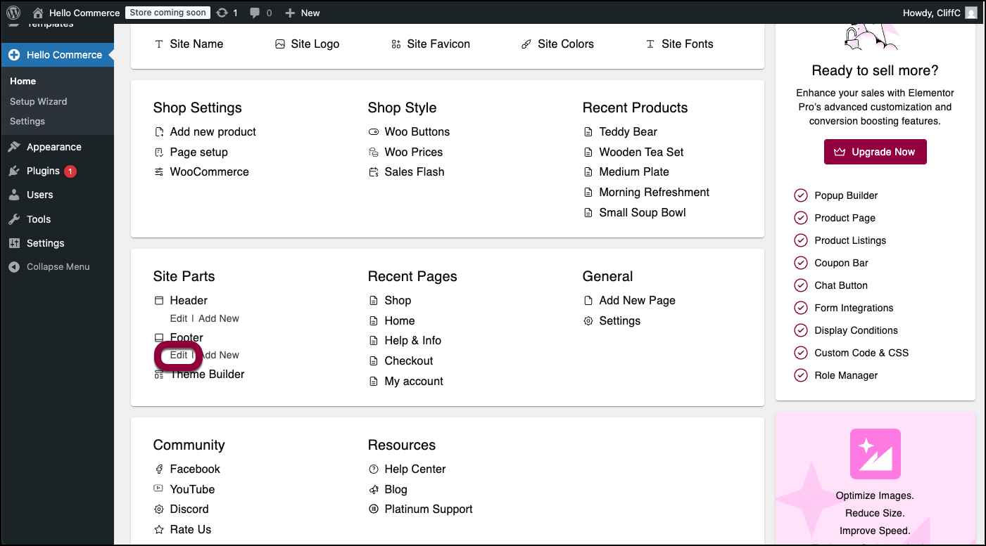Image resolution: width=986 pixels, height=546 pixels.
Task: Collapse the admin sidebar menu
Action: point(57,267)
